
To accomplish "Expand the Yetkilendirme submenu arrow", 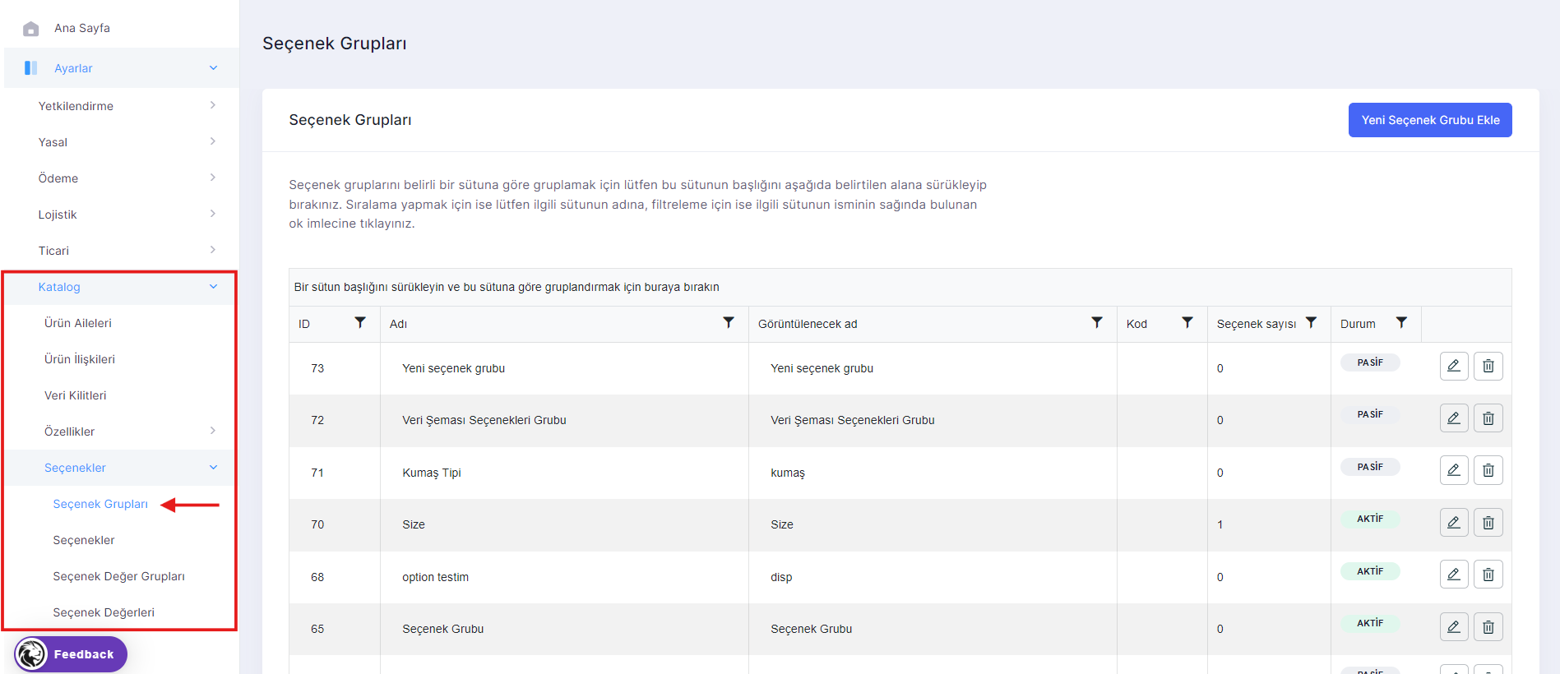I will point(213,105).
